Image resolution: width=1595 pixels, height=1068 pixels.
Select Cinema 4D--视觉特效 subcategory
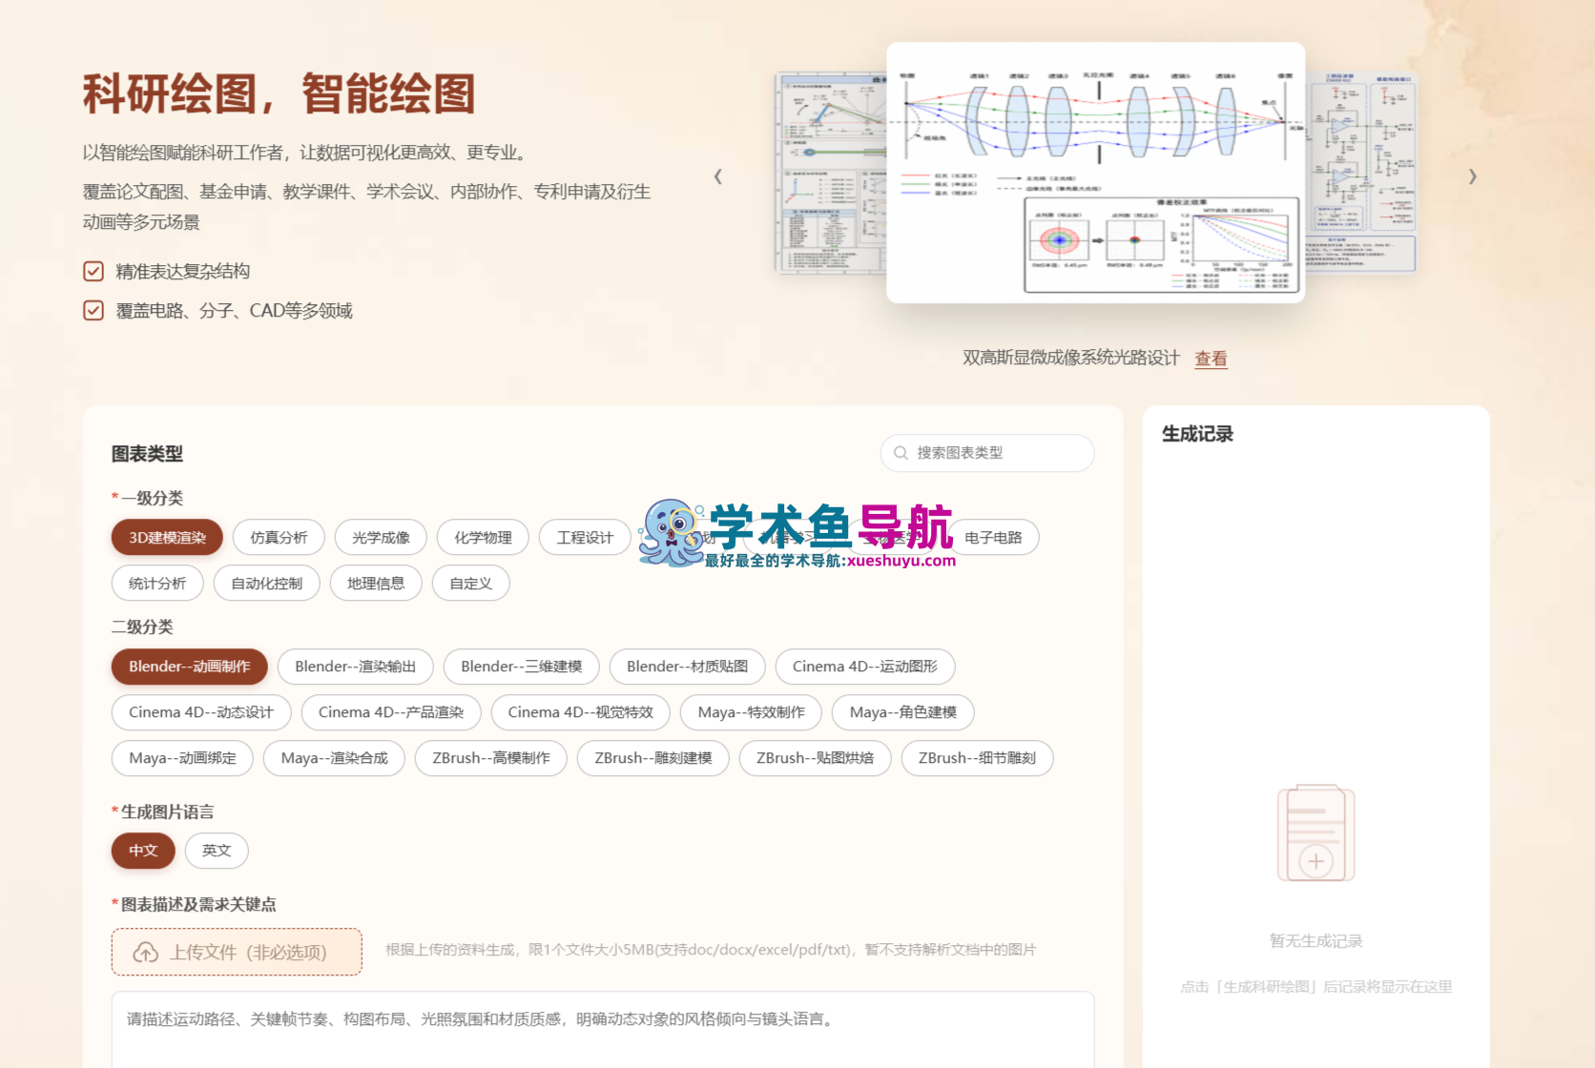[581, 712]
